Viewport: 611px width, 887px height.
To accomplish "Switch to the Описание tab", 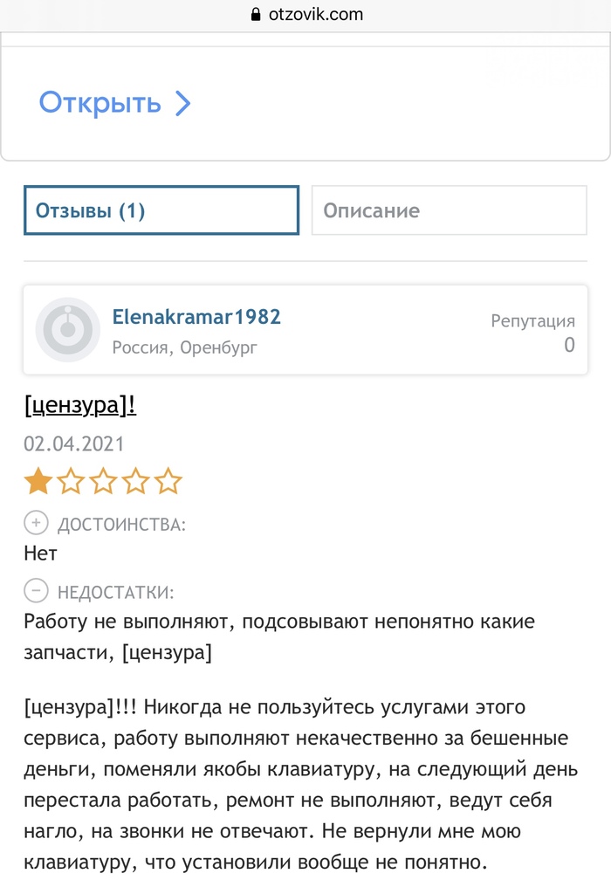I will [449, 210].
